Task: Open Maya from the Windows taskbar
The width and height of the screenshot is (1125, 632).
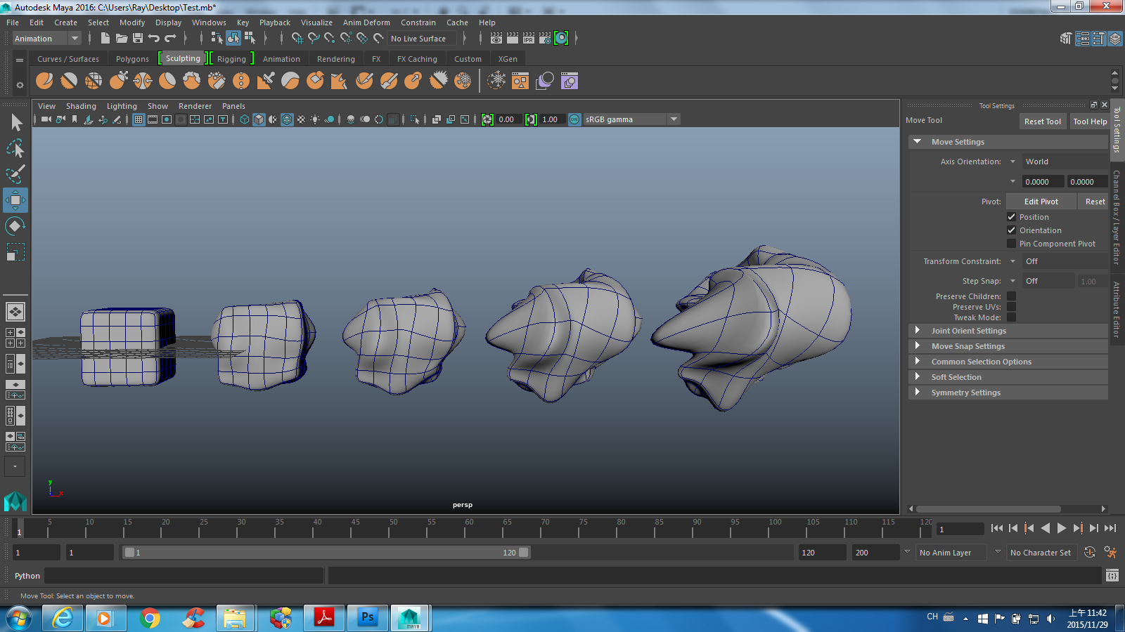Action: (410, 618)
